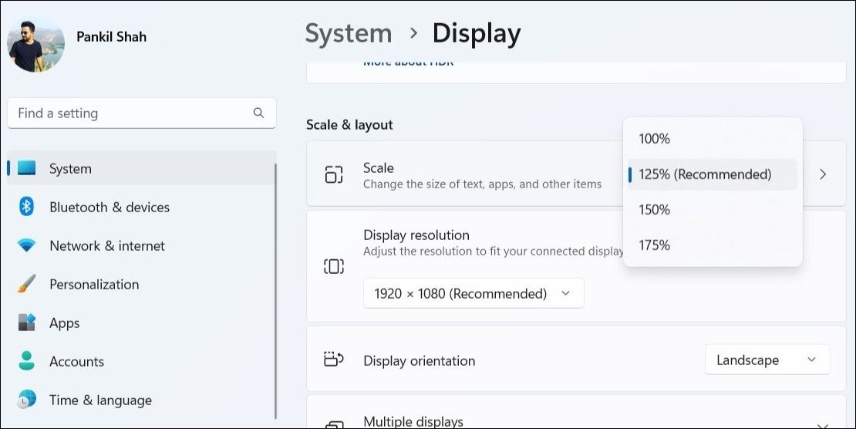Select 150% scale option
Screen dimensions: 856x429
pyautogui.click(x=655, y=210)
